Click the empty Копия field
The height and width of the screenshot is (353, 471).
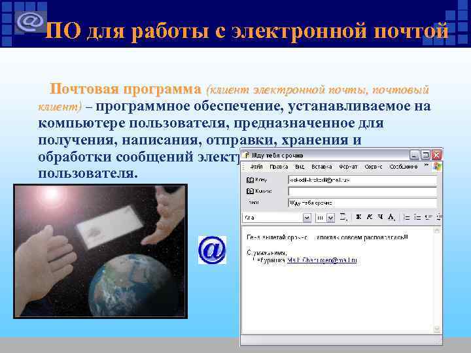click(362, 191)
